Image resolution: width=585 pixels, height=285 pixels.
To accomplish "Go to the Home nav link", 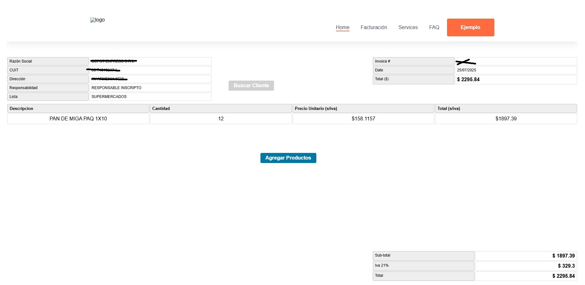I will [343, 27].
